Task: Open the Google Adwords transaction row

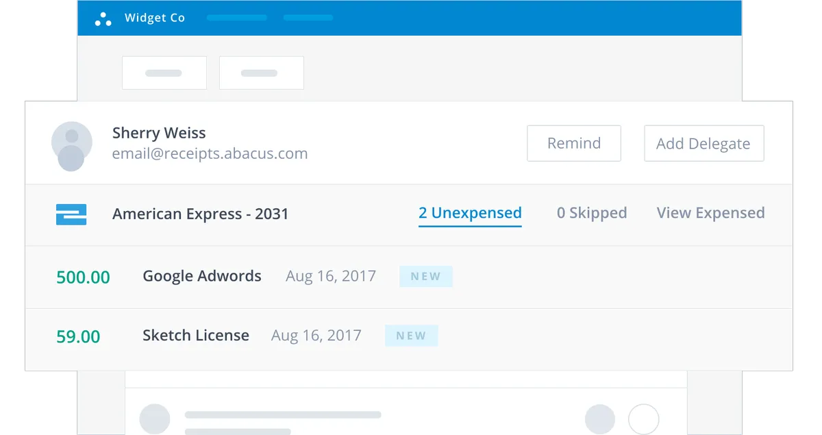Action: (x=409, y=277)
